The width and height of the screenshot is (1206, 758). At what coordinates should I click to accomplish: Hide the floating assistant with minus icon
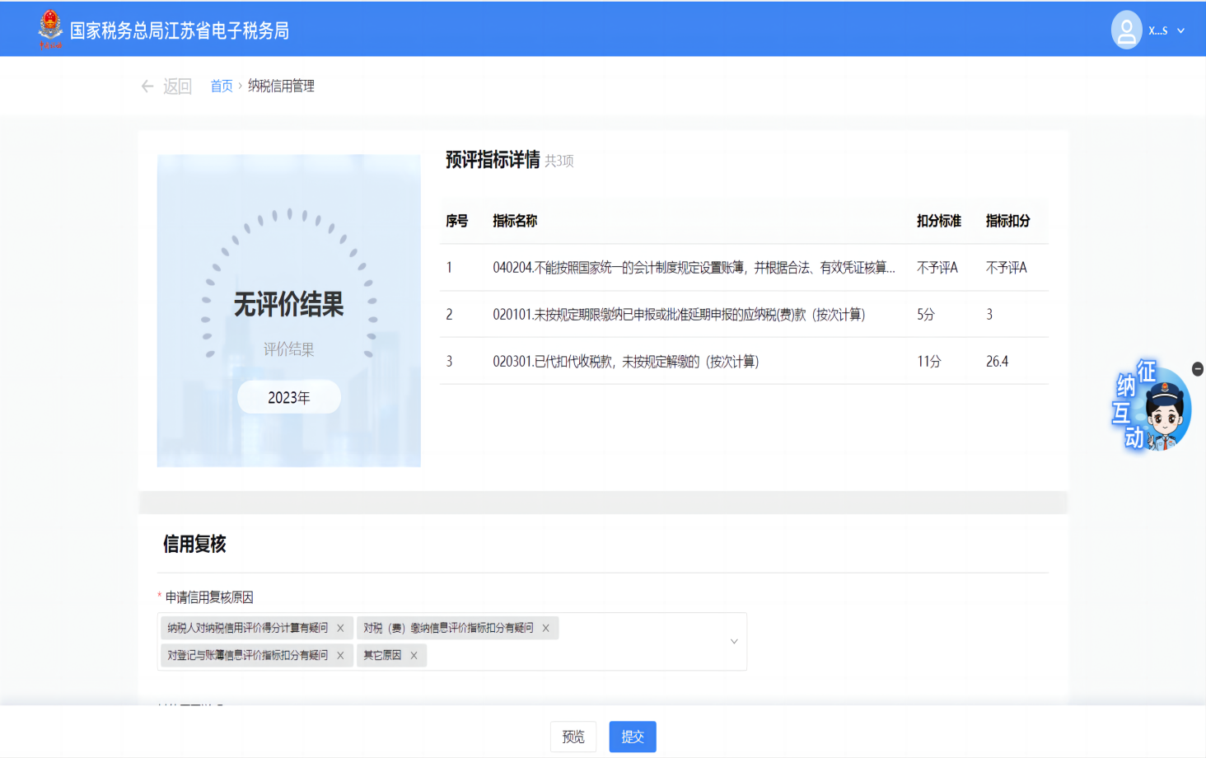click(1198, 369)
